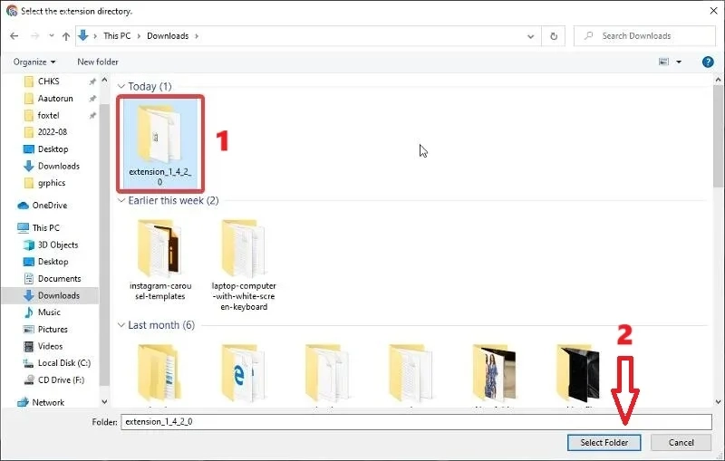Collapse the Earlier this week group
This screenshot has height=461, width=725.
pos(121,200)
